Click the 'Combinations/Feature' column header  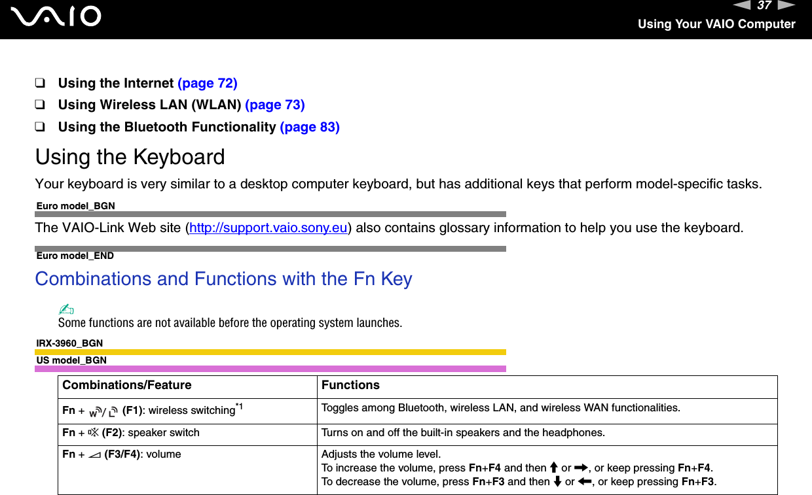[127, 385]
